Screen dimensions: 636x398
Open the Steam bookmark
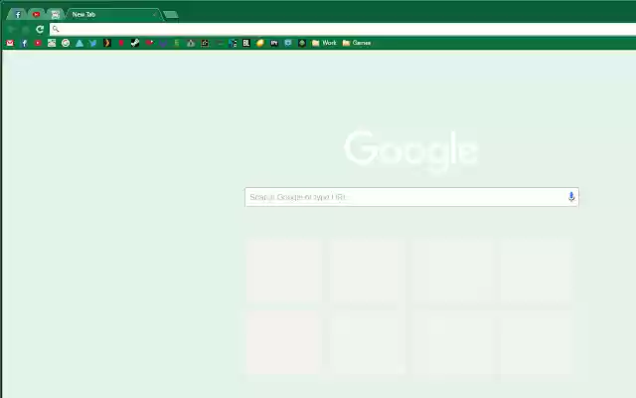point(135,43)
